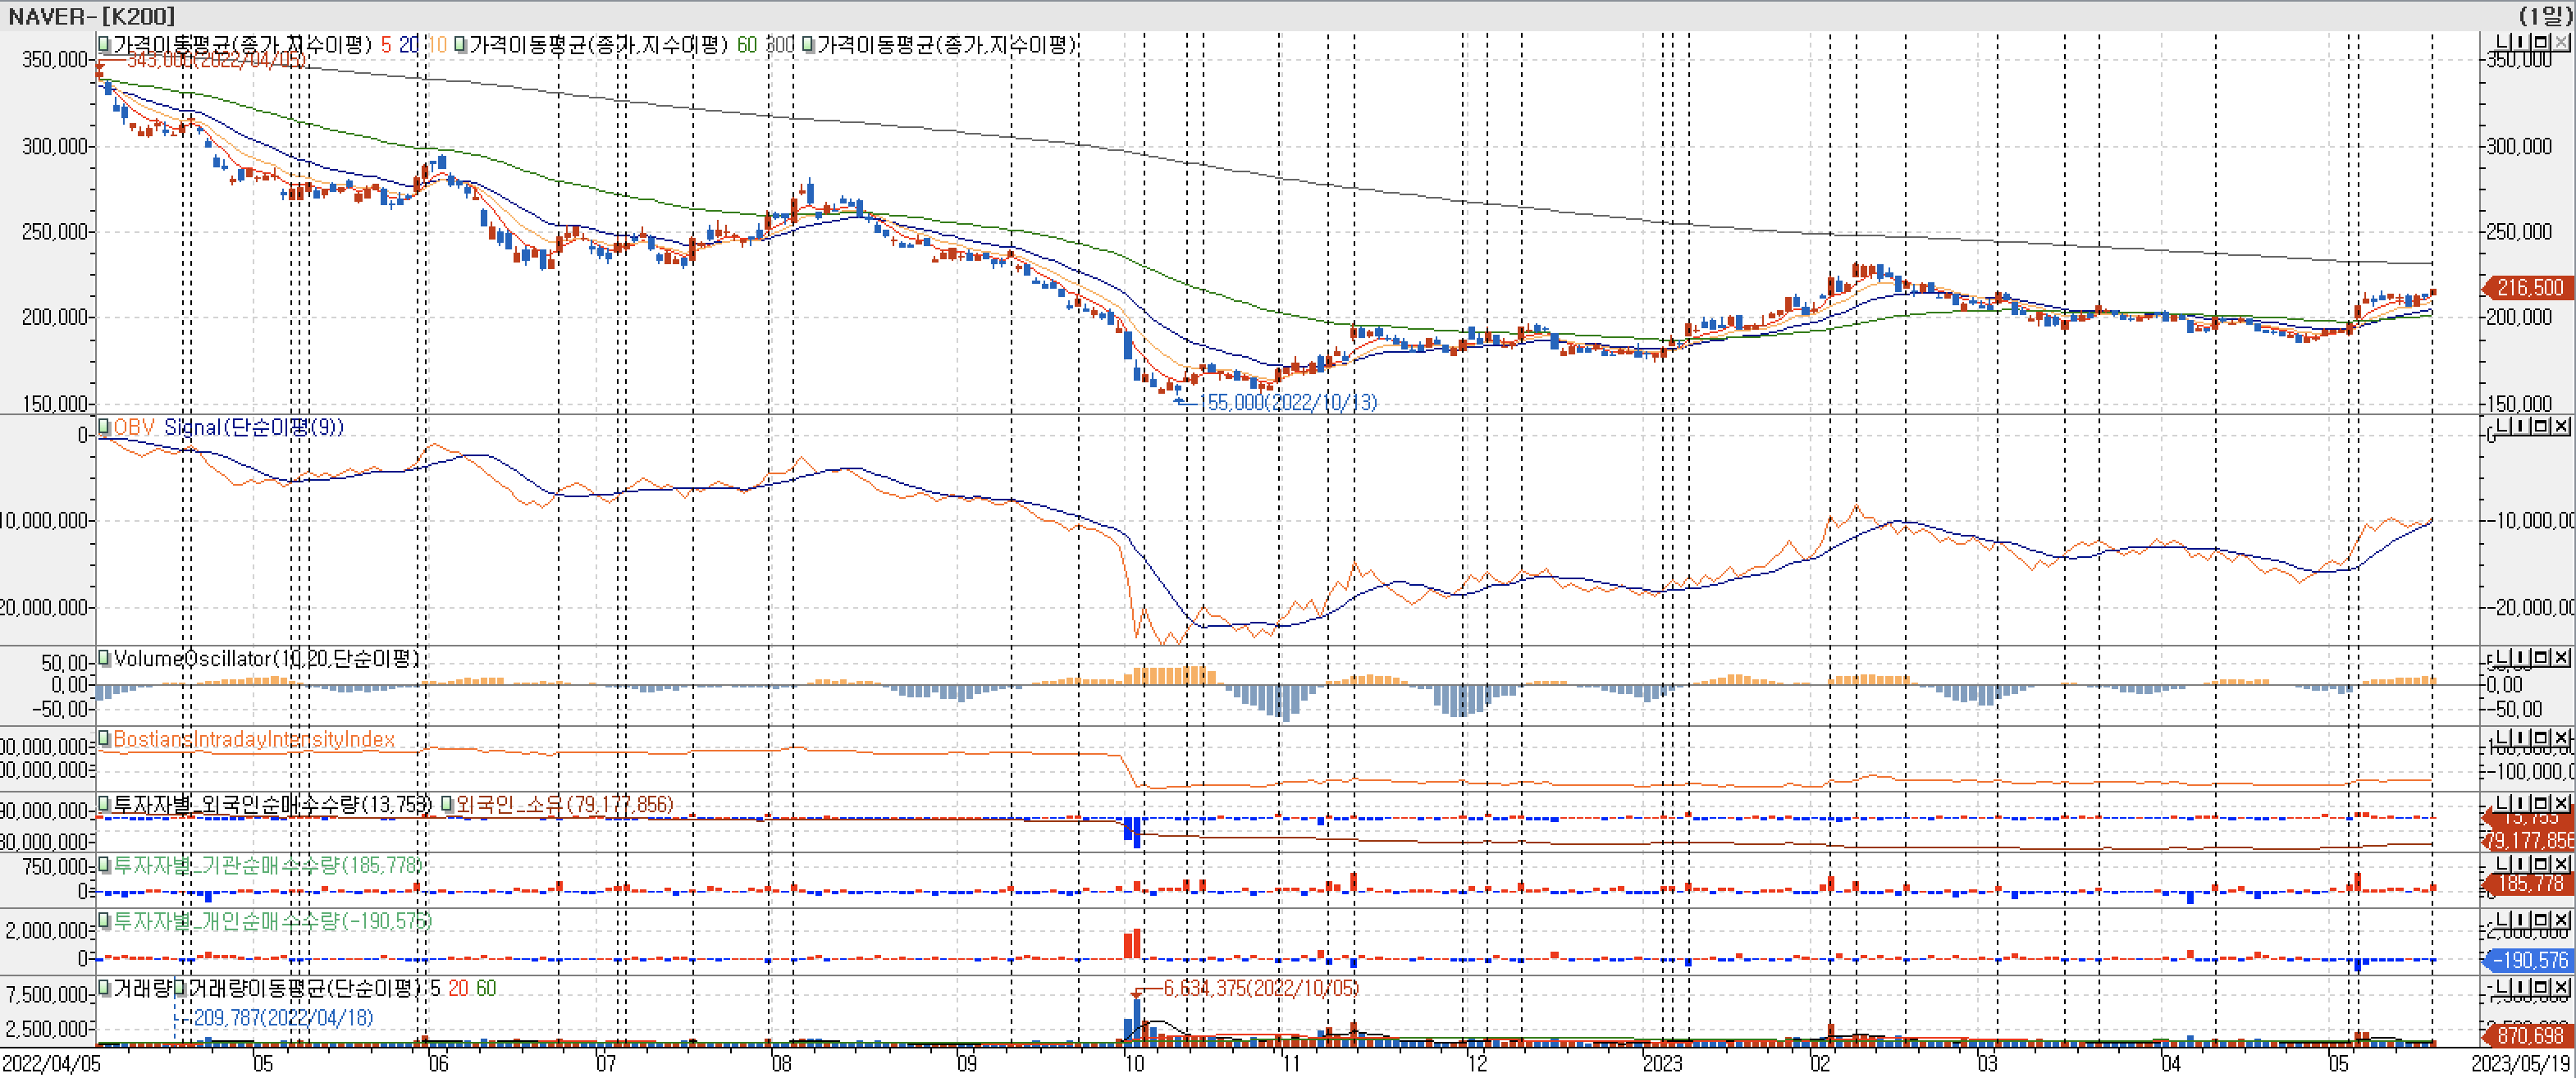Maximize the BostianIntradayIntensityIndex panel

(2541, 738)
